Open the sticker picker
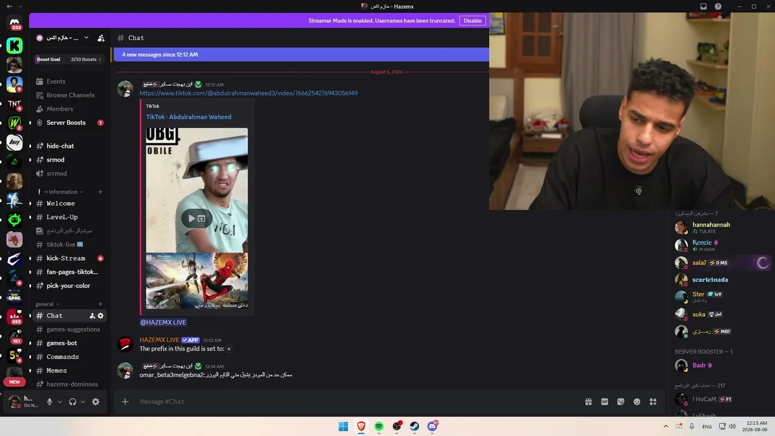Image resolution: width=775 pixels, height=436 pixels. pyautogui.click(x=621, y=401)
